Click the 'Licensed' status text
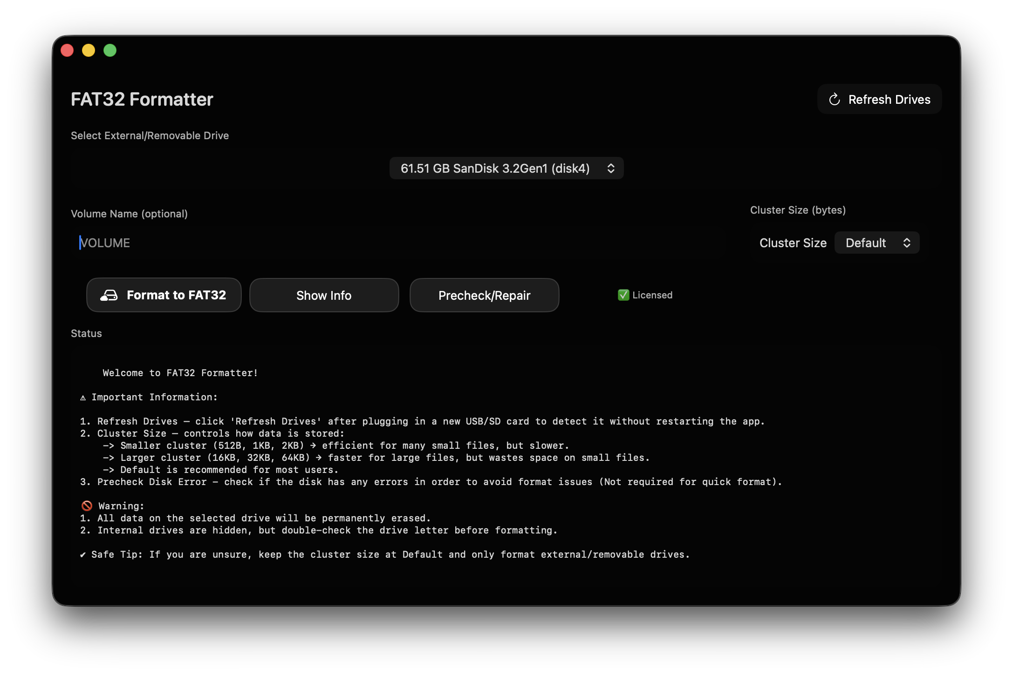 click(652, 295)
